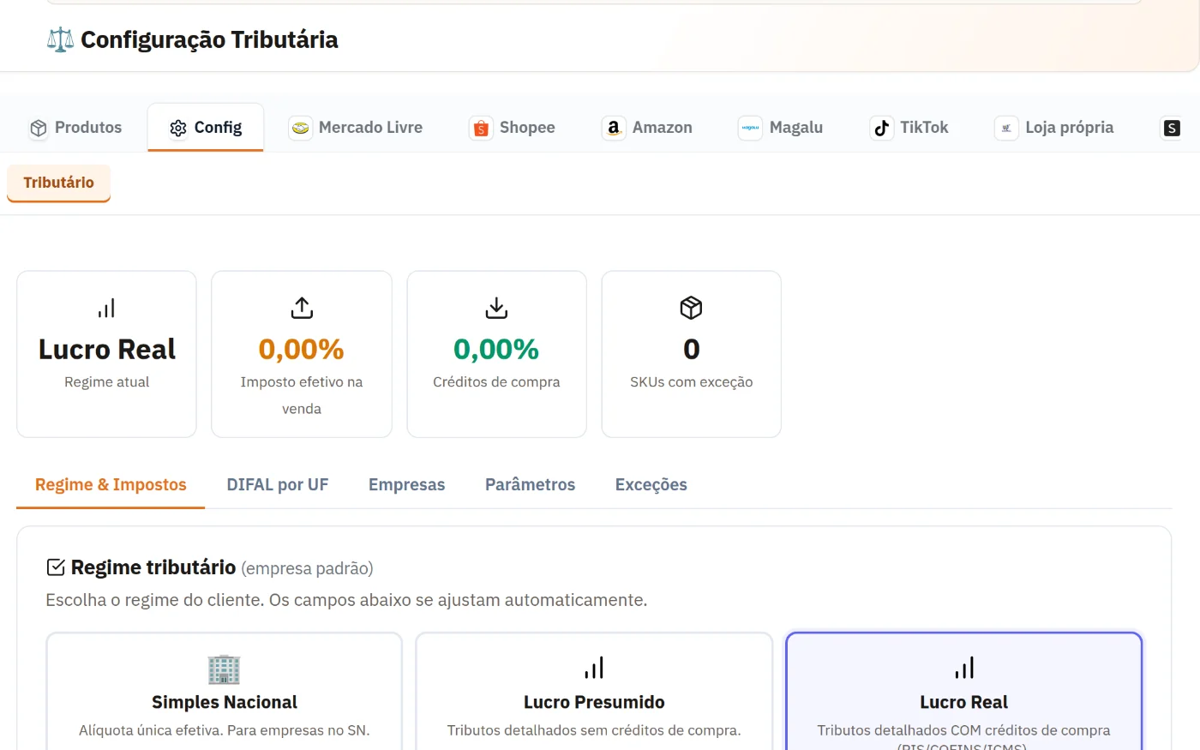Choose the Lucro Real regime title
This screenshot has height=750, width=1200.
[964, 702]
